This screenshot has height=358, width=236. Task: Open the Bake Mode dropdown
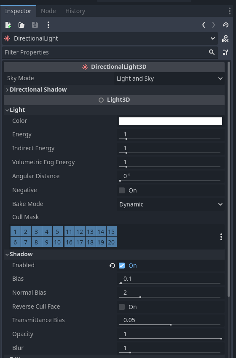point(171,204)
